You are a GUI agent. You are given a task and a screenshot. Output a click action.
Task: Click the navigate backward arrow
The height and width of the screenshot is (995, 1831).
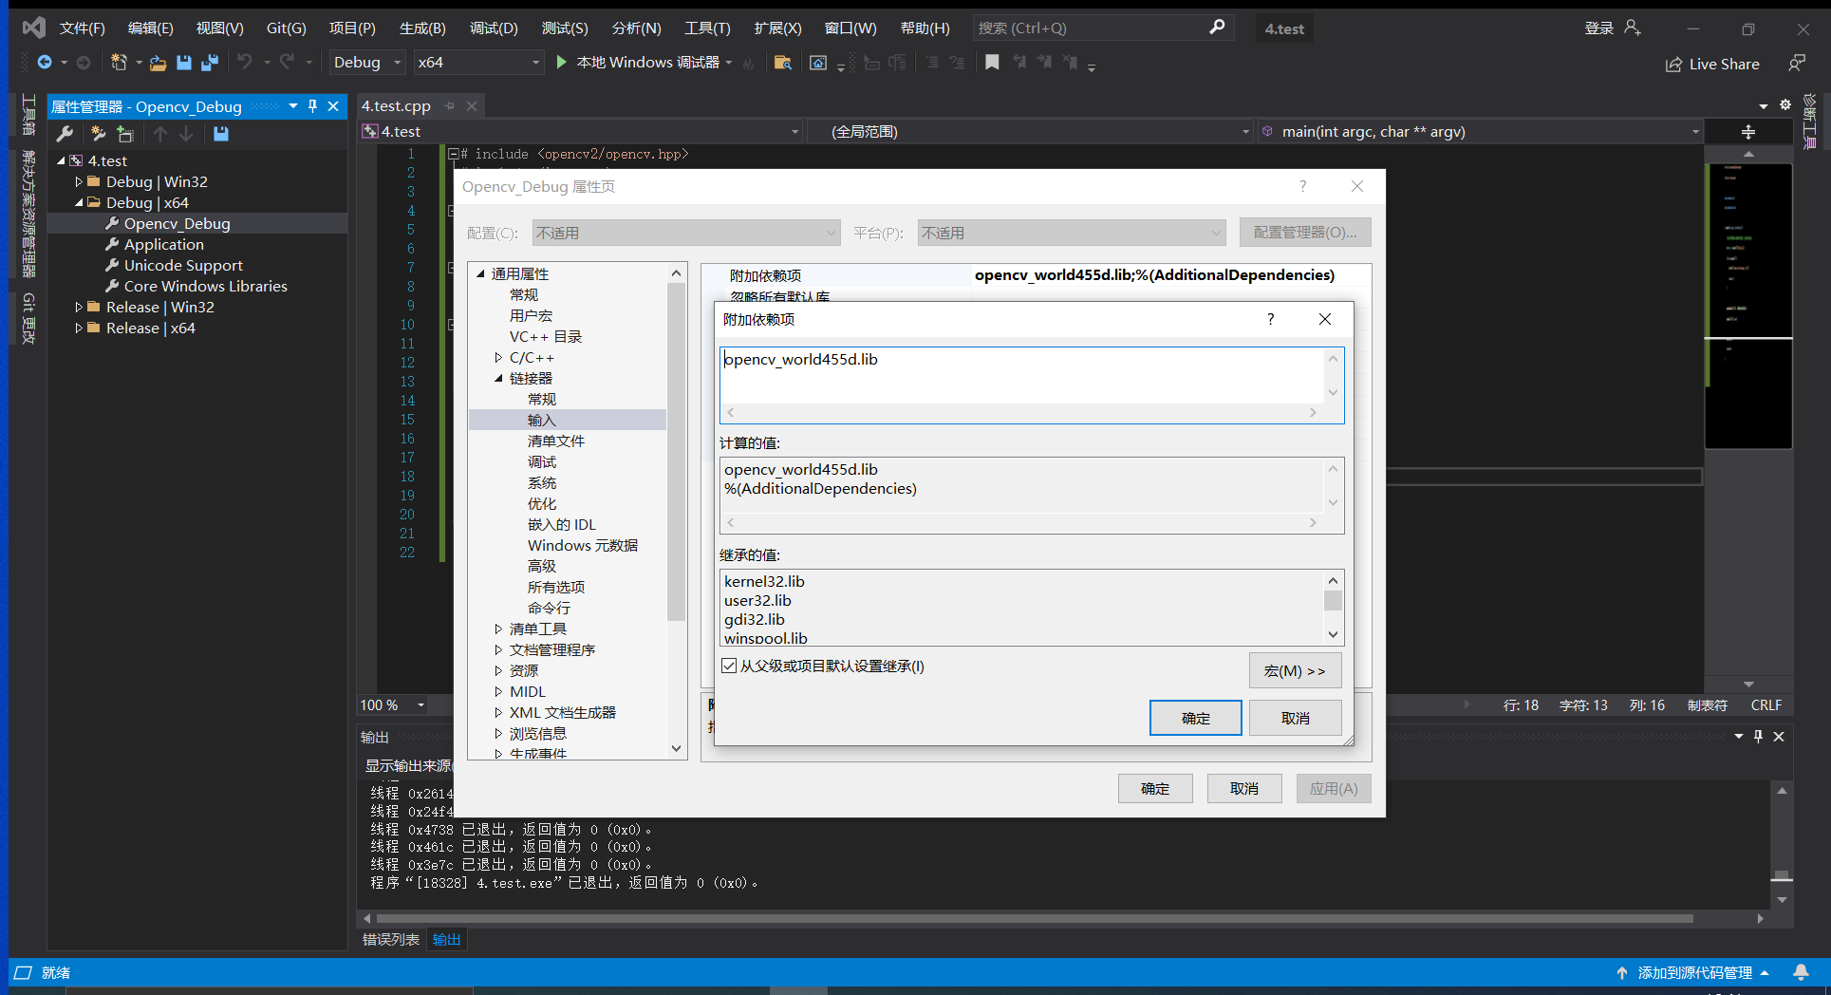click(47, 63)
